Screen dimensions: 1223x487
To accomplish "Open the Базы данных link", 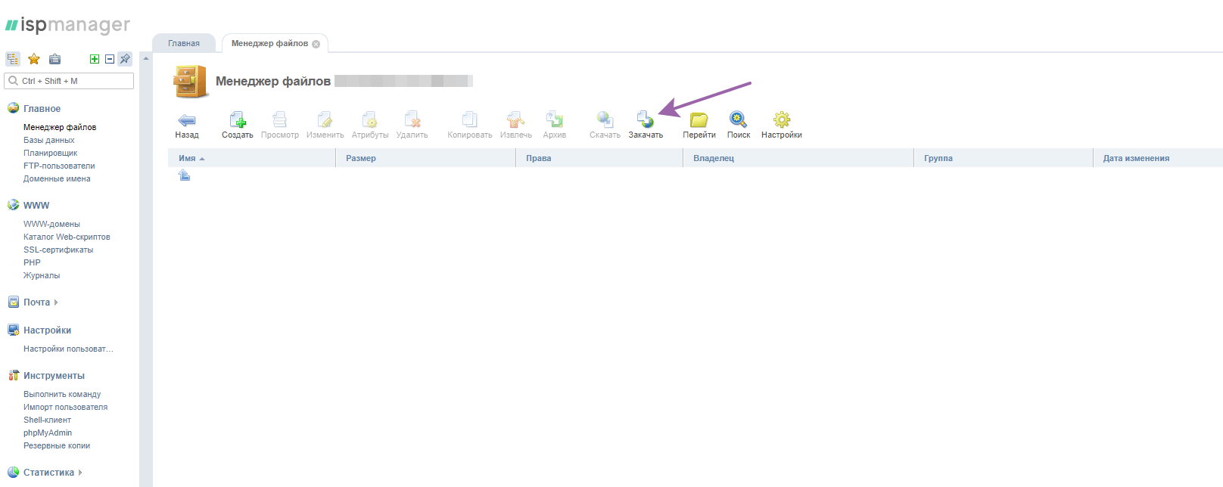I will point(49,140).
